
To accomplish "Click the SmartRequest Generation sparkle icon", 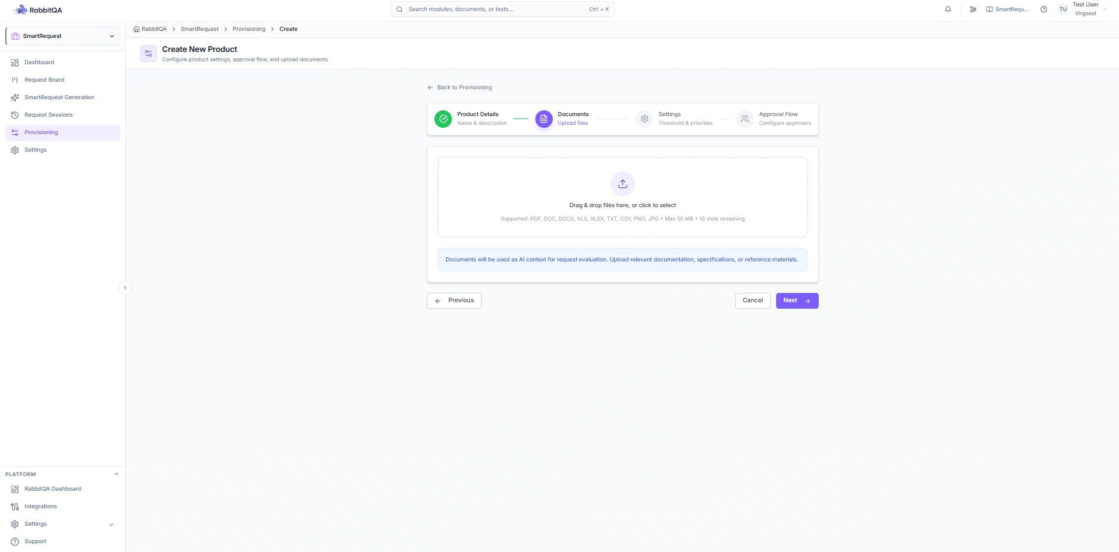I will click(x=15, y=97).
